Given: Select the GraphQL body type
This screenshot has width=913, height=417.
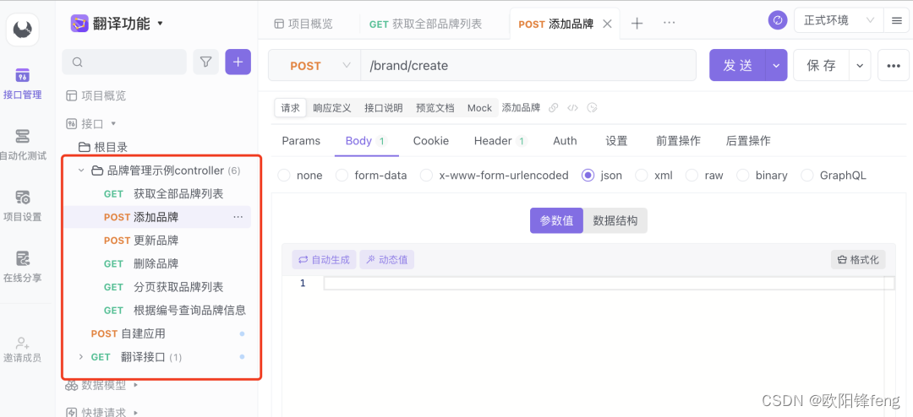Looking at the screenshot, I should [807, 175].
